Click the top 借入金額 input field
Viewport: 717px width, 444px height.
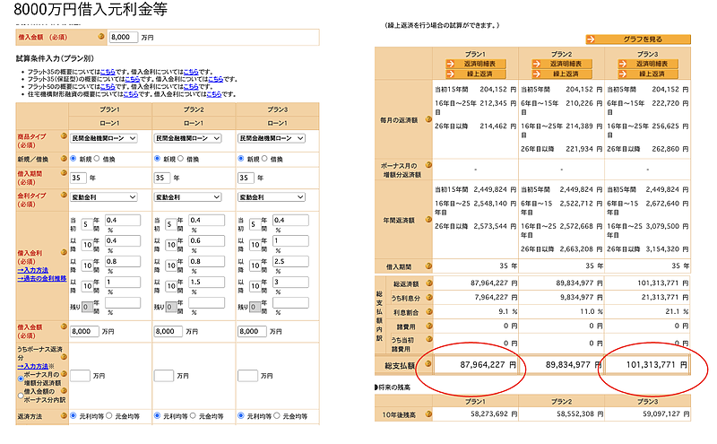point(123,38)
